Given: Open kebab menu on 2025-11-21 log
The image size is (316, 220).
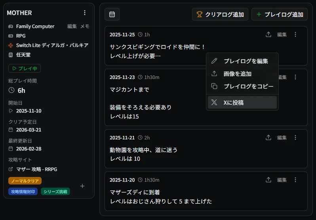Looking at the screenshot, I should click(x=295, y=137).
